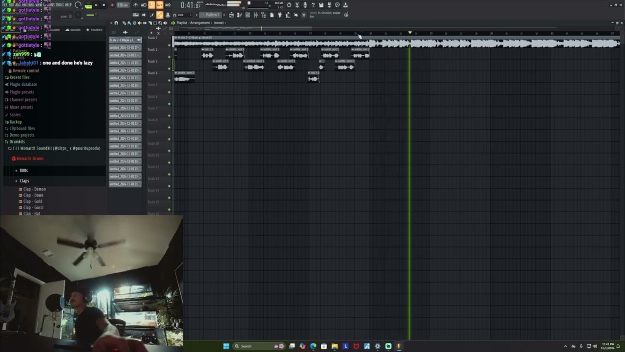
Task: Open the playlist options menu arrow
Action: click(x=111, y=23)
